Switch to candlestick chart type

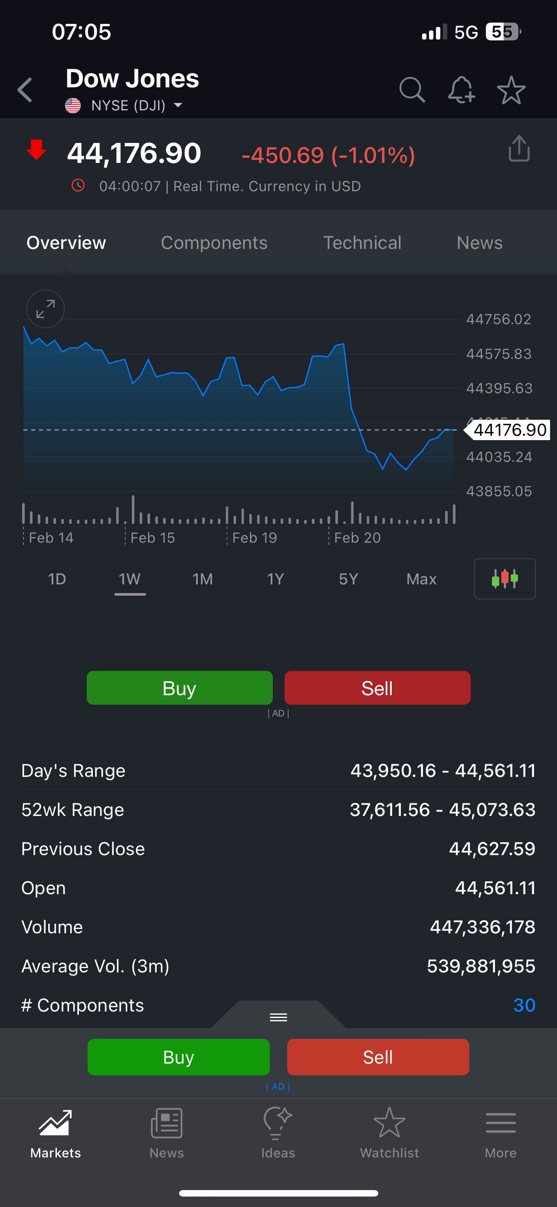click(504, 579)
